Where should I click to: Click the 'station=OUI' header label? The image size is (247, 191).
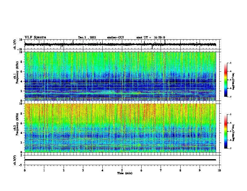(x=115, y=37)
